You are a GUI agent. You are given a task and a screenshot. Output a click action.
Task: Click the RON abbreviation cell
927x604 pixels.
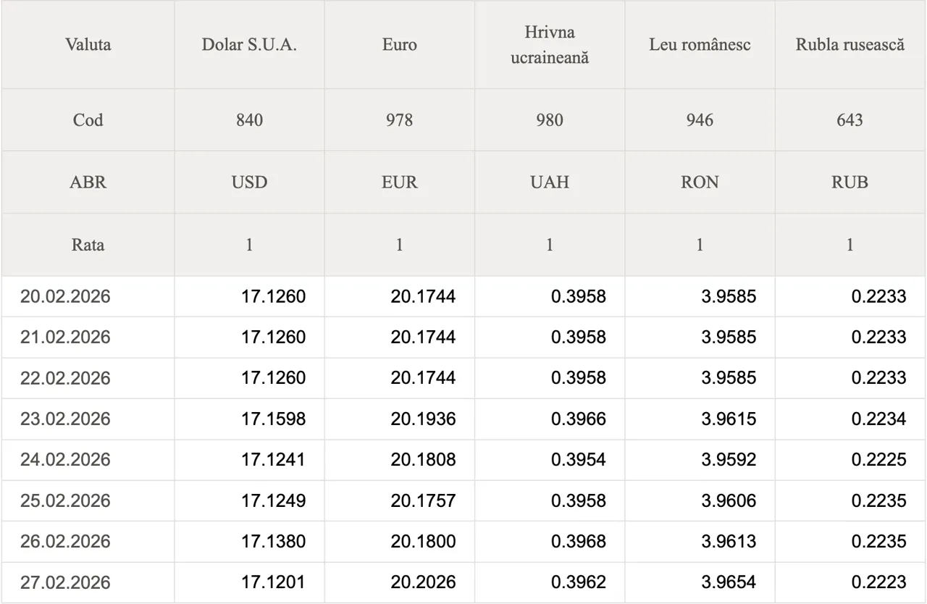pyautogui.click(x=700, y=183)
